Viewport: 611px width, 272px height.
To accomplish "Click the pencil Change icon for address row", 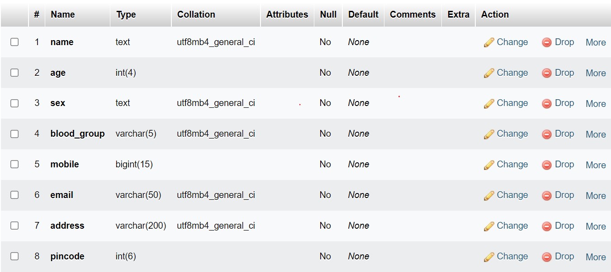I will click(x=488, y=226).
